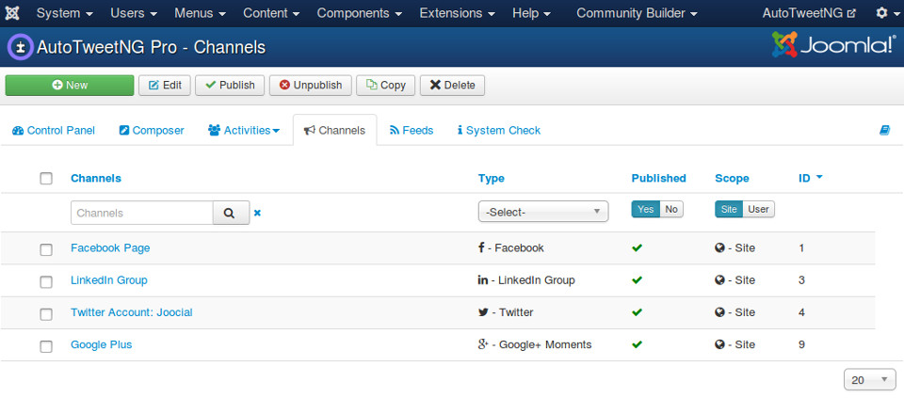Viewport: 904px width, 398px height.
Task: Set Published filter to No
Action: (671, 209)
